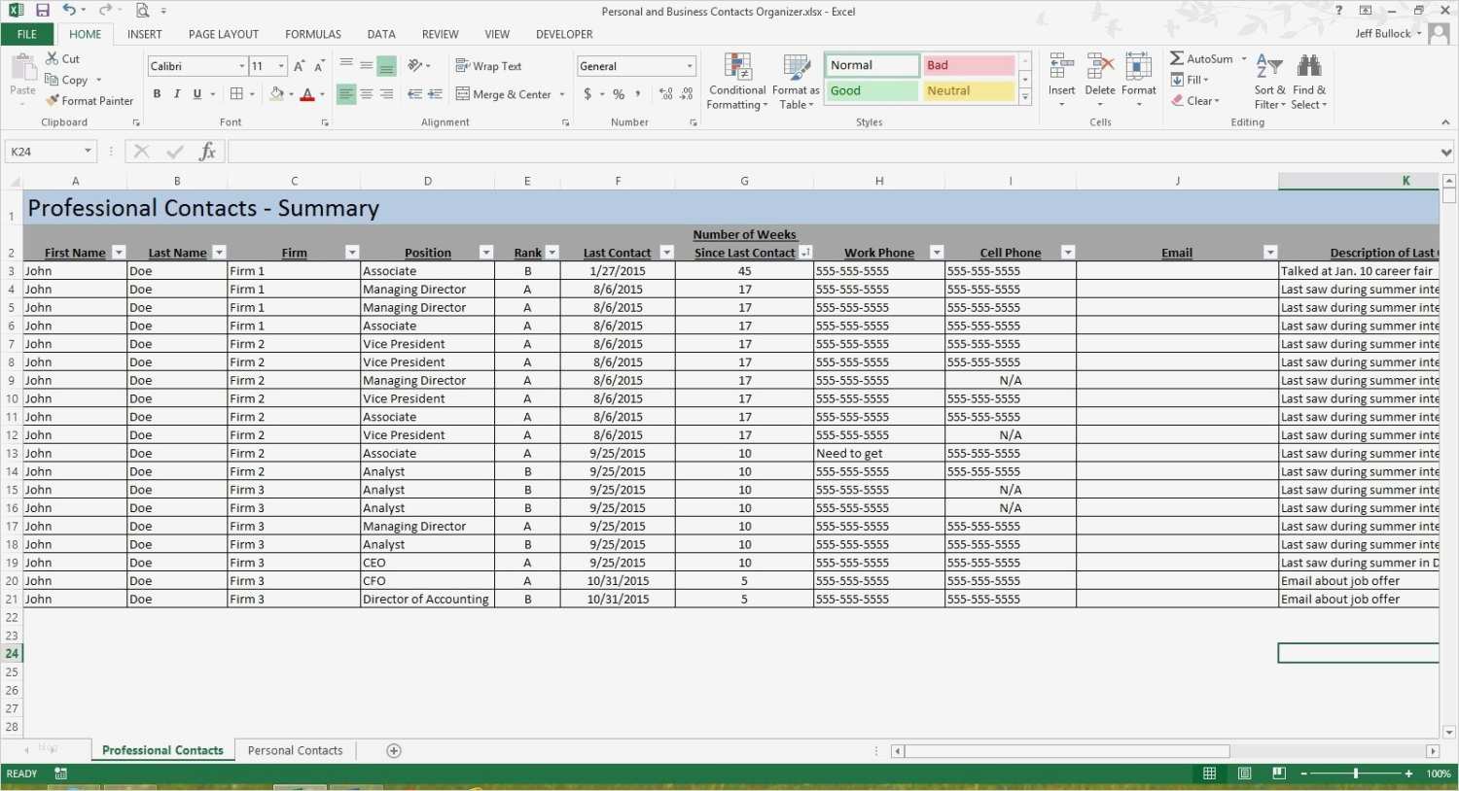Open the First Name column filter dropdown
The width and height of the screenshot is (1459, 791).
click(119, 253)
